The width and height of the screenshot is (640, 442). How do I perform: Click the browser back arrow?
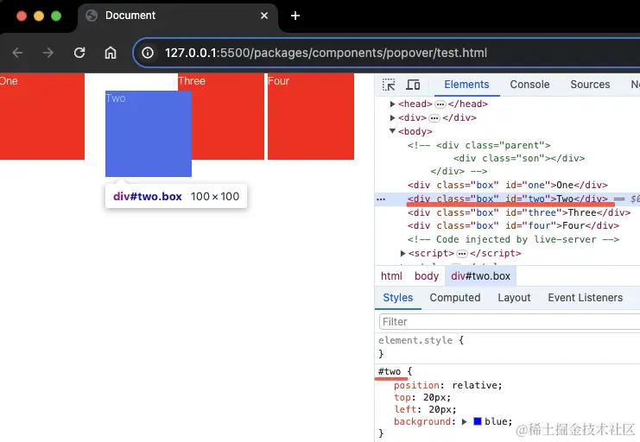click(x=17, y=53)
